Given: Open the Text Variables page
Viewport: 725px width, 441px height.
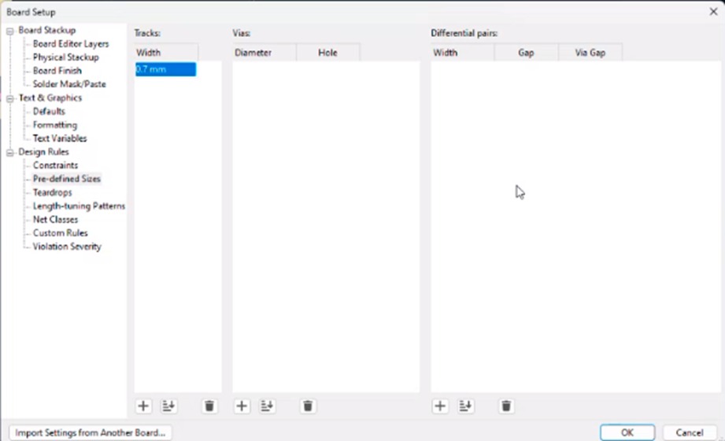Looking at the screenshot, I should (x=60, y=139).
